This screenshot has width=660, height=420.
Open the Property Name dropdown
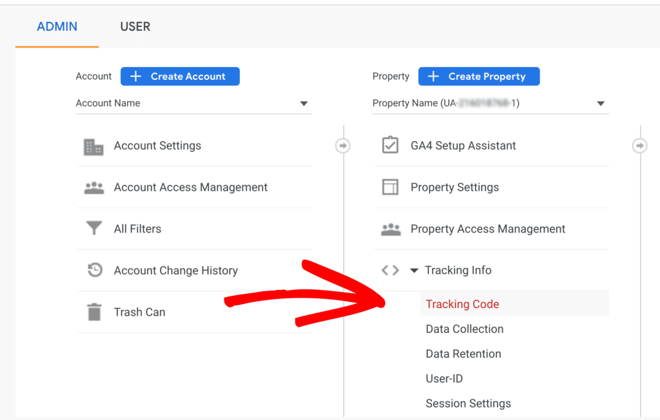601,103
